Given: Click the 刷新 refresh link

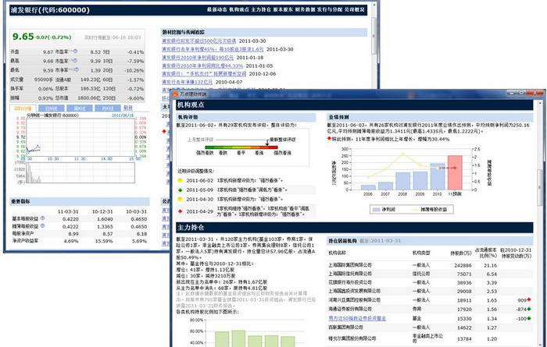Looking at the screenshot, I should pos(128,108).
